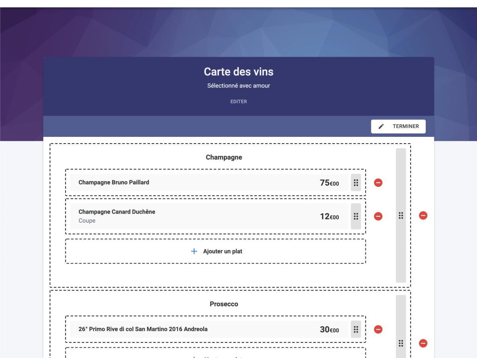Viewport: 477px width, 358px height.
Task: Grab drag handle of Primo Rive row
Action: (x=356, y=329)
